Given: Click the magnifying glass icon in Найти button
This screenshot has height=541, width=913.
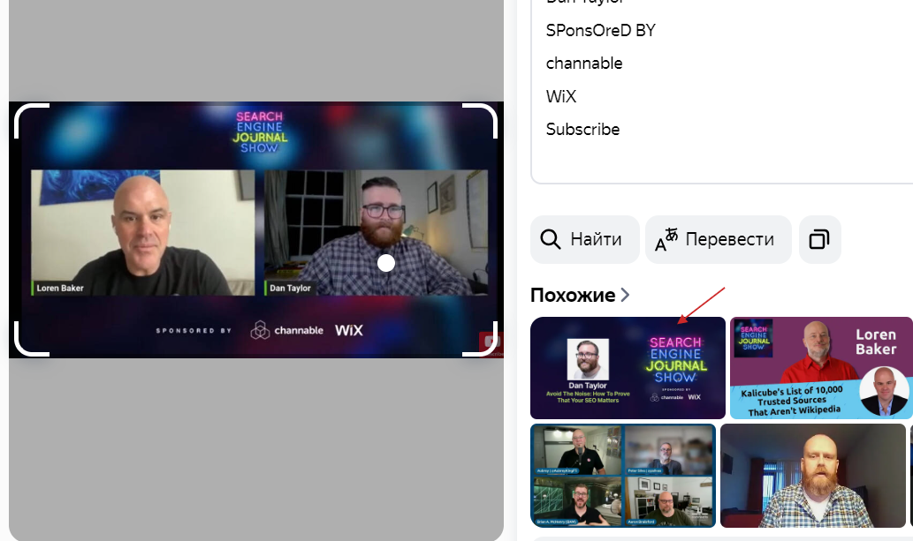Looking at the screenshot, I should pos(551,238).
